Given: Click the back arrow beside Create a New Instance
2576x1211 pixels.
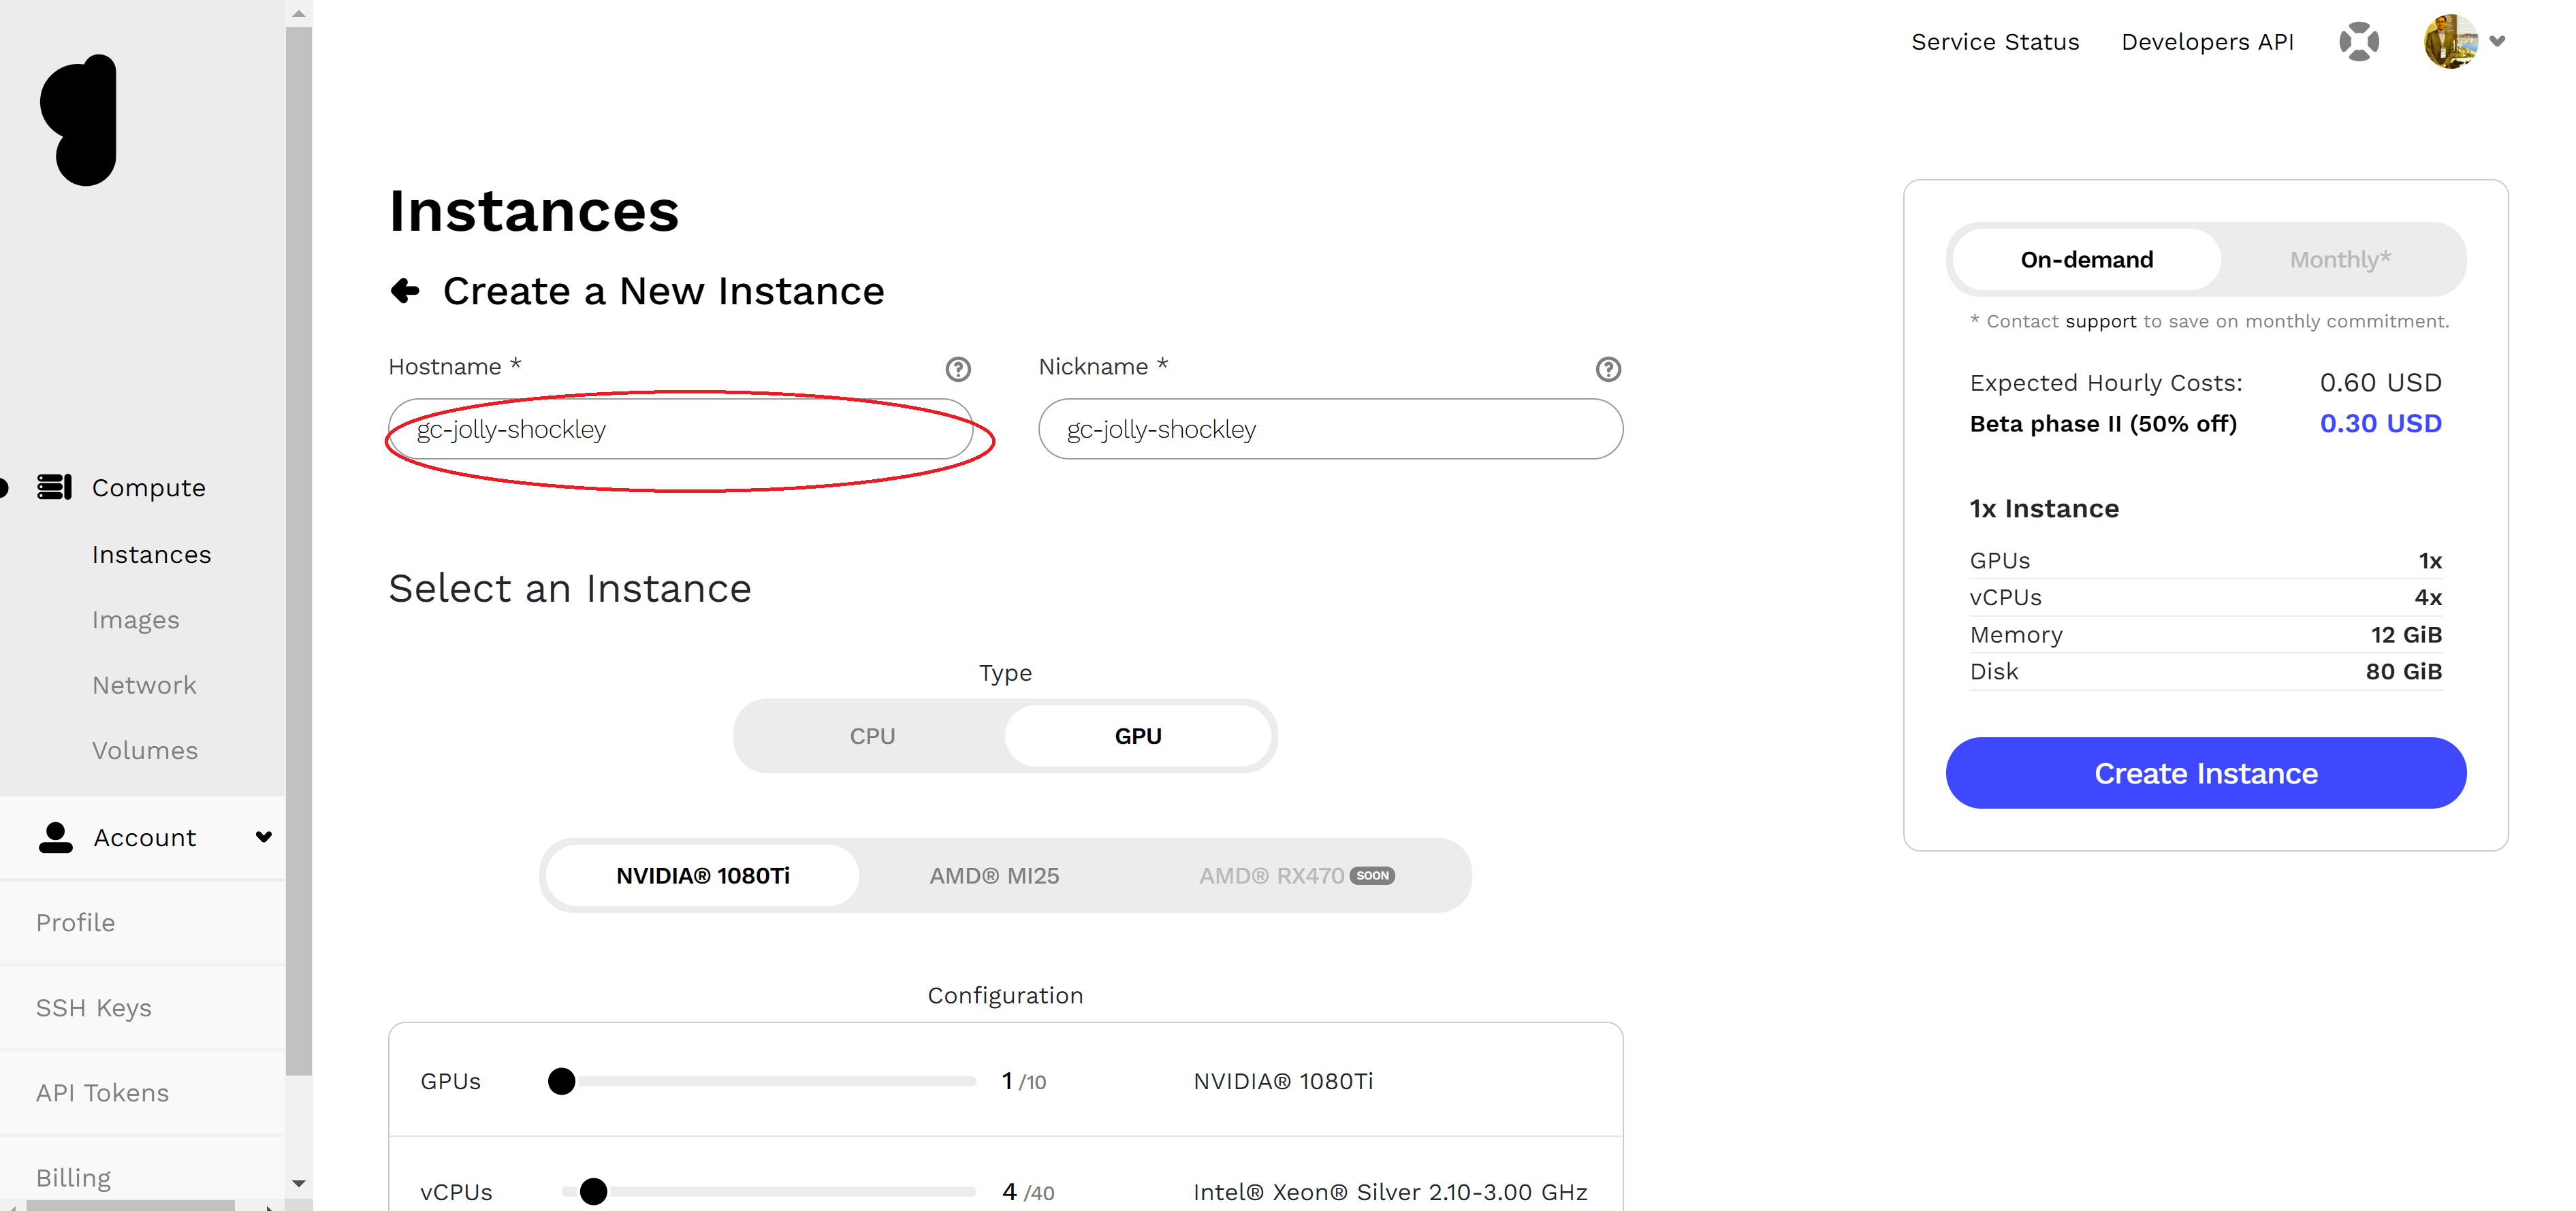Looking at the screenshot, I should pyautogui.click(x=405, y=291).
